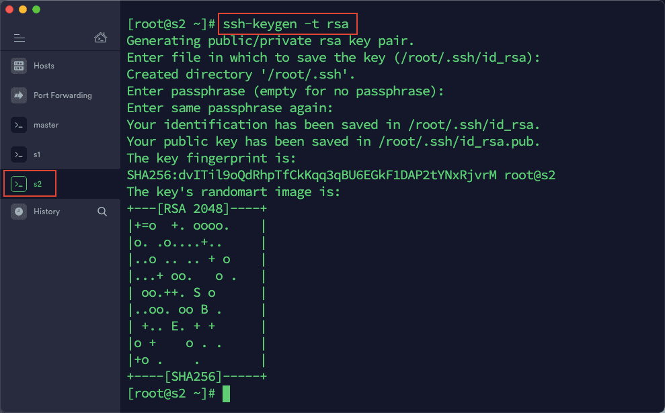The height and width of the screenshot is (413, 665).
Task: Click the highlighted s2 terminal icon
Action: click(19, 183)
